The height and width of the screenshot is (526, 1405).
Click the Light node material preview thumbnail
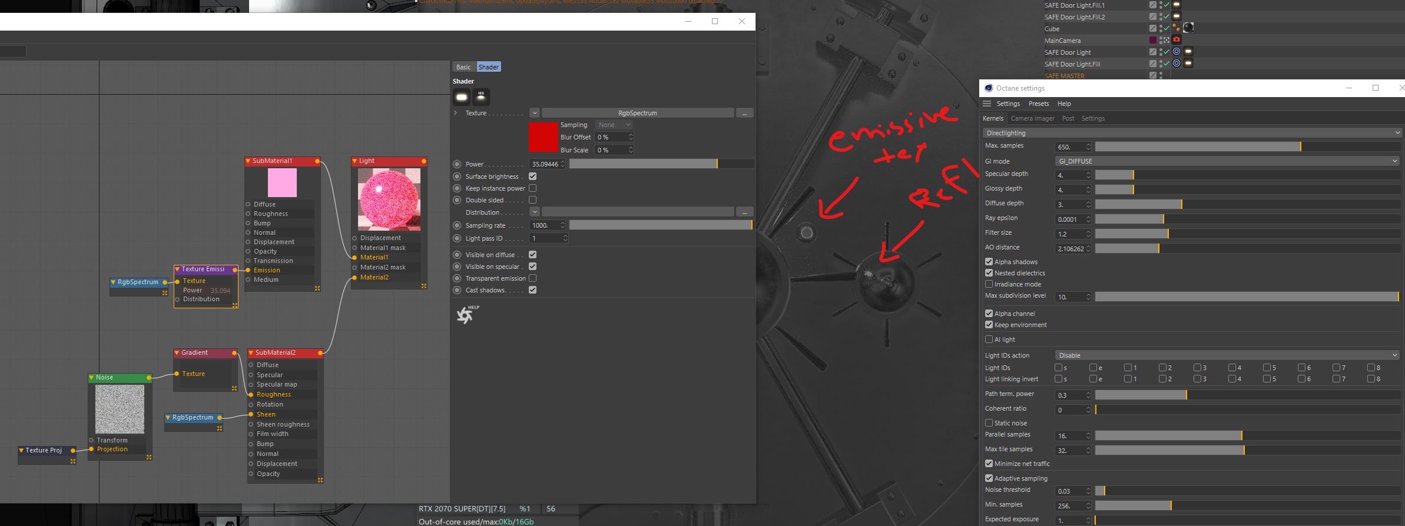tap(389, 199)
